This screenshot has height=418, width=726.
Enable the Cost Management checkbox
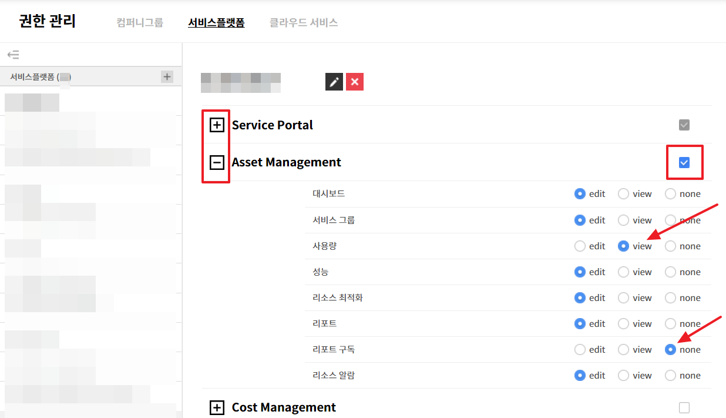click(x=684, y=407)
